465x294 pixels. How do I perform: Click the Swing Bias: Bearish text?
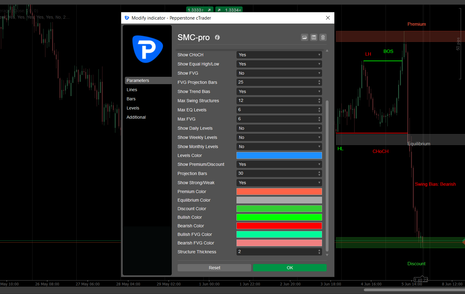tap(435, 184)
